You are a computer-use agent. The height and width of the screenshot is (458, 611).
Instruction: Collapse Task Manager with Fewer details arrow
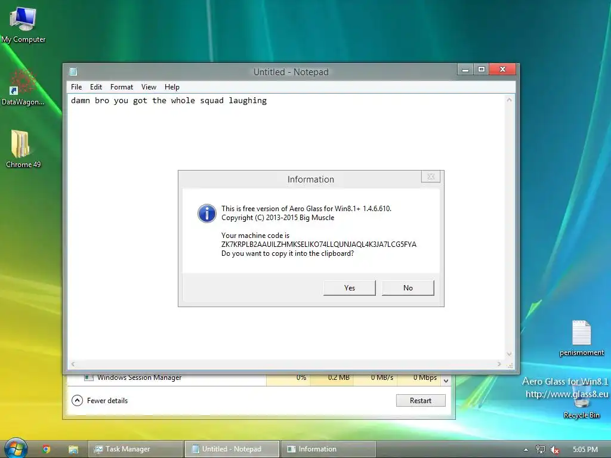click(x=77, y=400)
